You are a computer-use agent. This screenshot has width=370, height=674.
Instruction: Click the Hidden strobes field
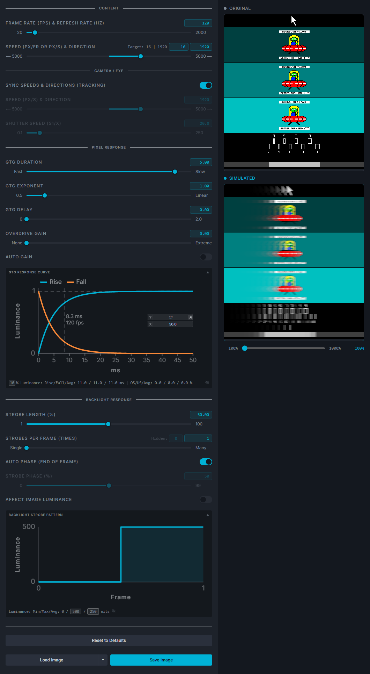pos(176,438)
